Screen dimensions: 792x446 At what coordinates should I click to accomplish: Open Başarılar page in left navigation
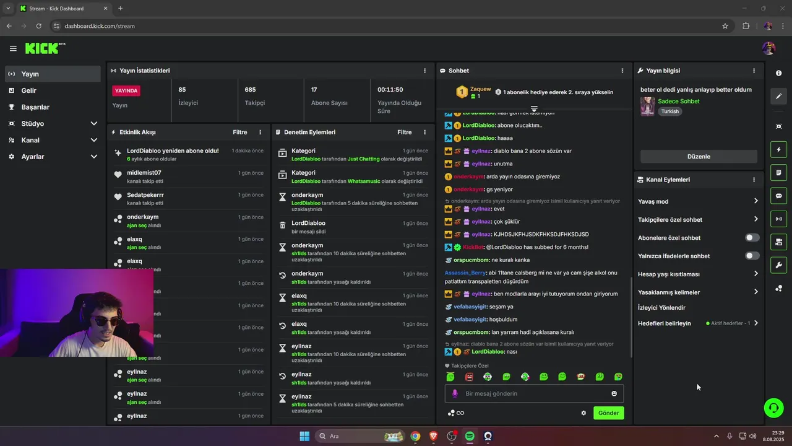point(53,107)
